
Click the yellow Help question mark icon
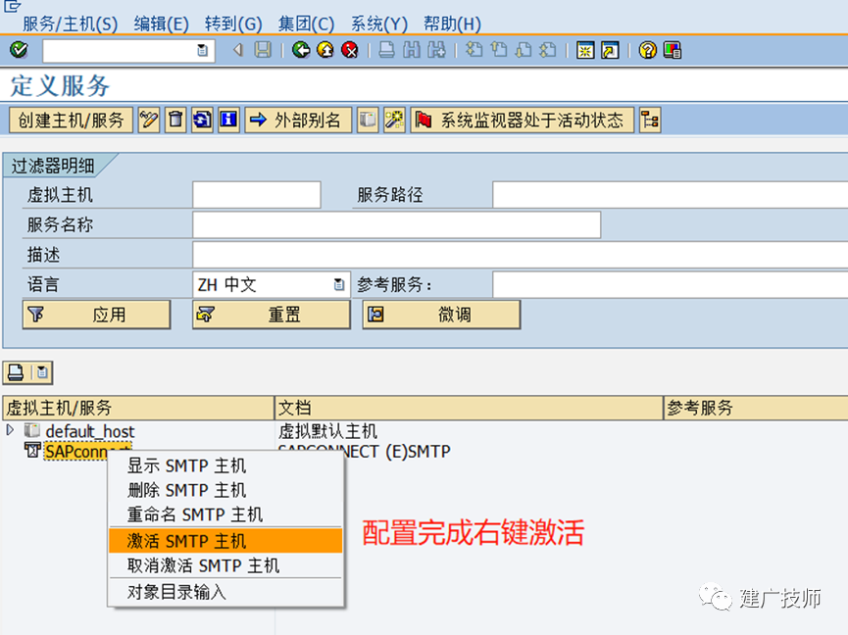pyautogui.click(x=647, y=50)
